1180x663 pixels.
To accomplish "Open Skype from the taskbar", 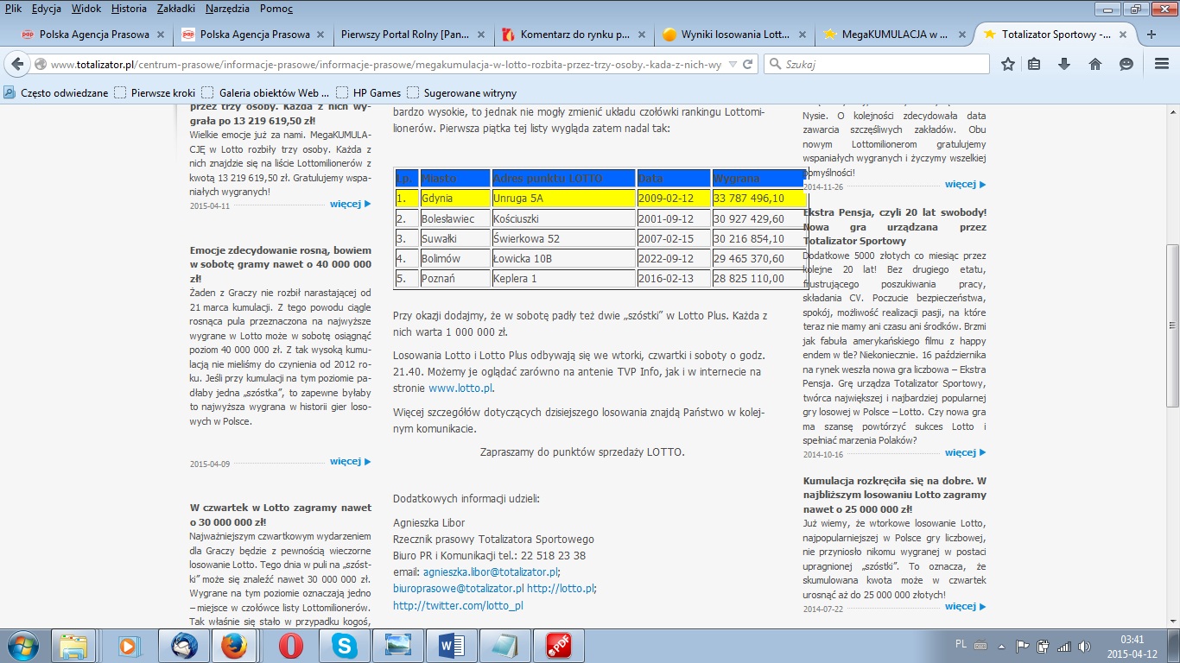I will 344,646.
